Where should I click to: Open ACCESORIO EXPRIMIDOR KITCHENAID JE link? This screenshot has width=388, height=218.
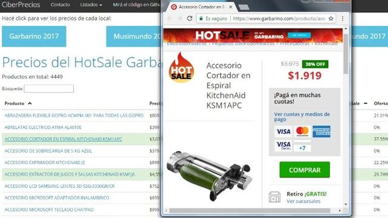(45, 162)
